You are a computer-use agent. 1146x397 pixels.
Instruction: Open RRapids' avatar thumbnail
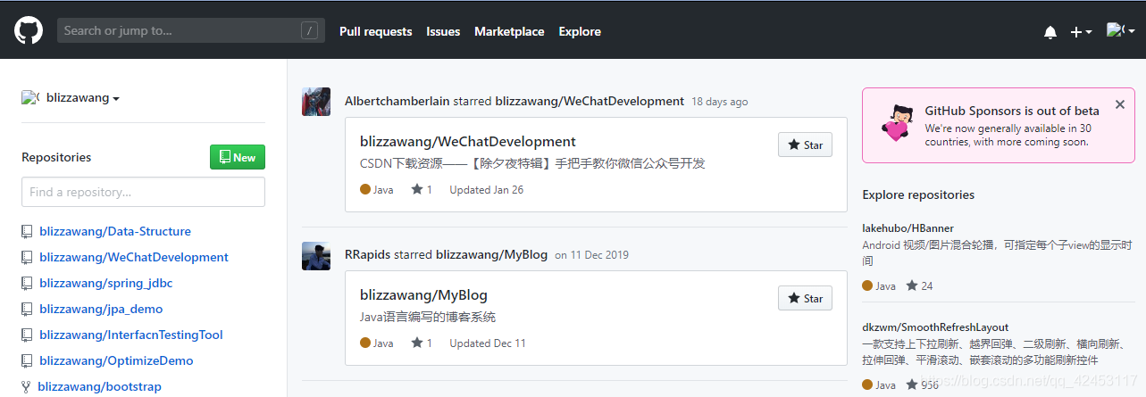pos(316,255)
